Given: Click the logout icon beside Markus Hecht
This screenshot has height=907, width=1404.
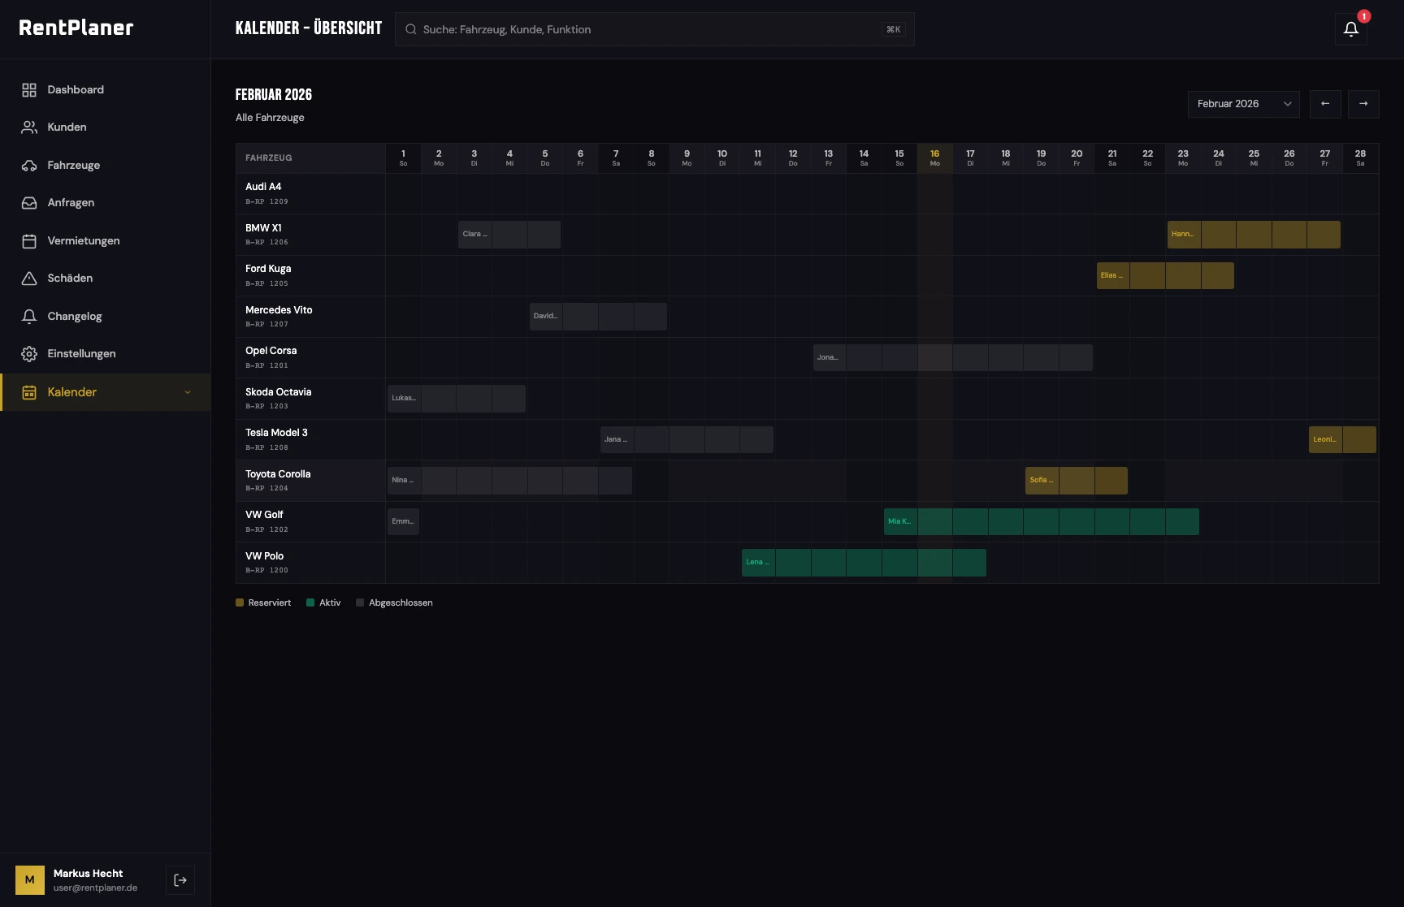Looking at the screenshot, I should tap(180, 880).
